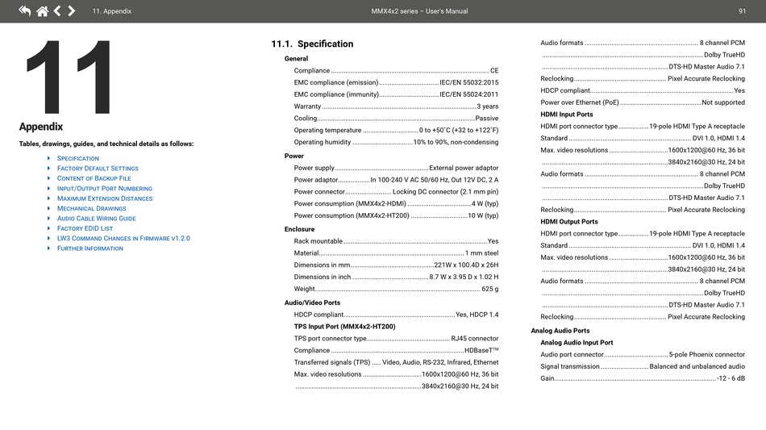Go to Maximum Extension Distances section
Screen dimensions: 766x430
tap(105, 198)
